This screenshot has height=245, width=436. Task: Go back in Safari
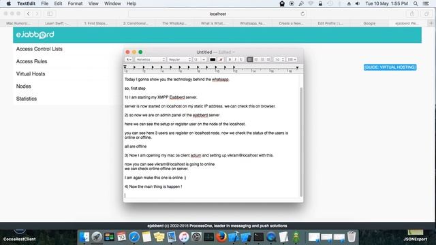[x=29, y=14]
